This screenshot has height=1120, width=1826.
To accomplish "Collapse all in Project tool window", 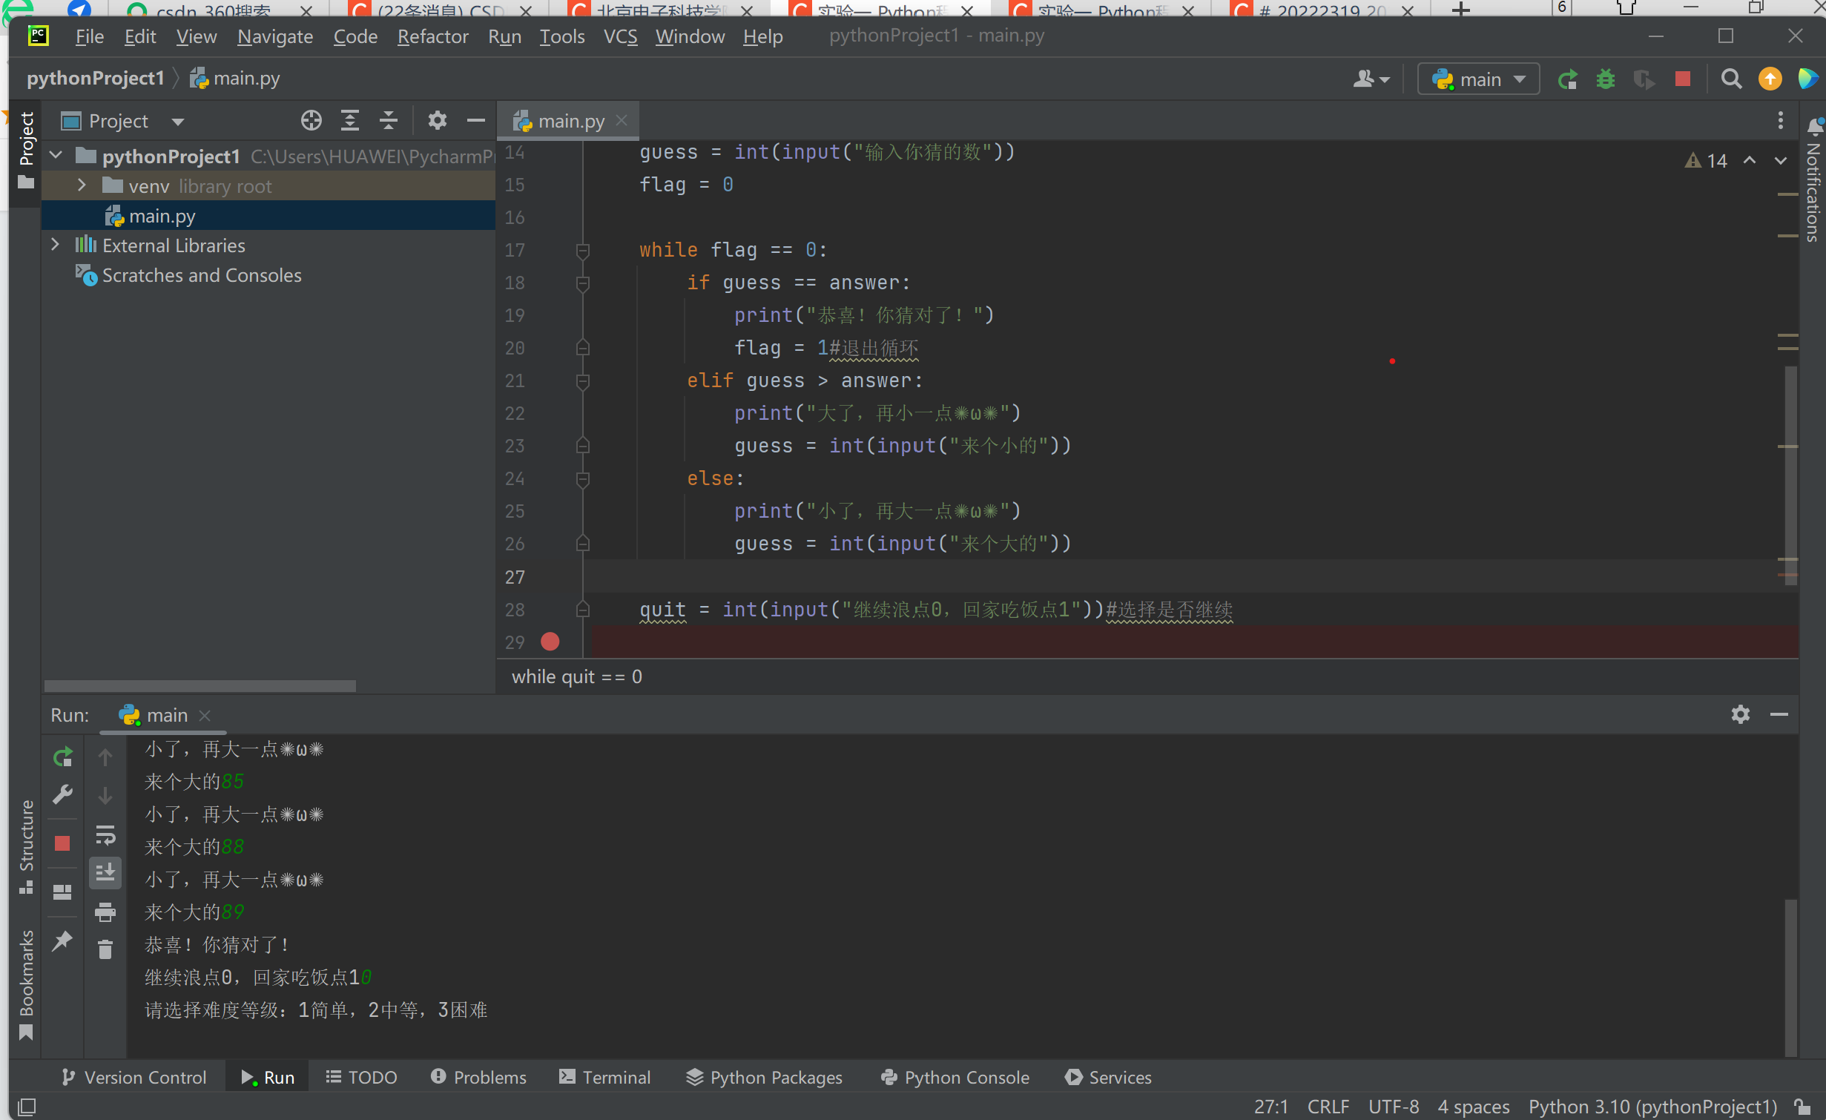I will coord(389,120).
